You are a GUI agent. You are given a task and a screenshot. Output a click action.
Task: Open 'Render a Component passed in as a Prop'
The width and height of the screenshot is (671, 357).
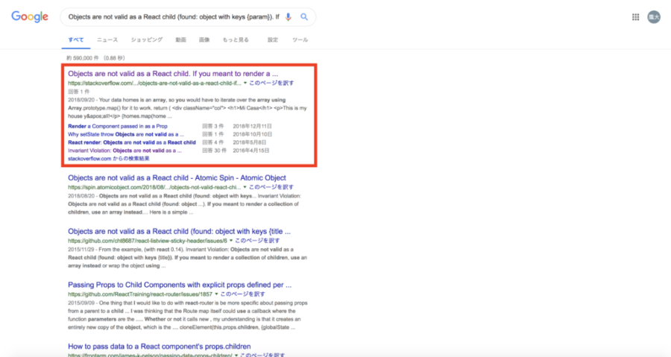click(118, 126)
